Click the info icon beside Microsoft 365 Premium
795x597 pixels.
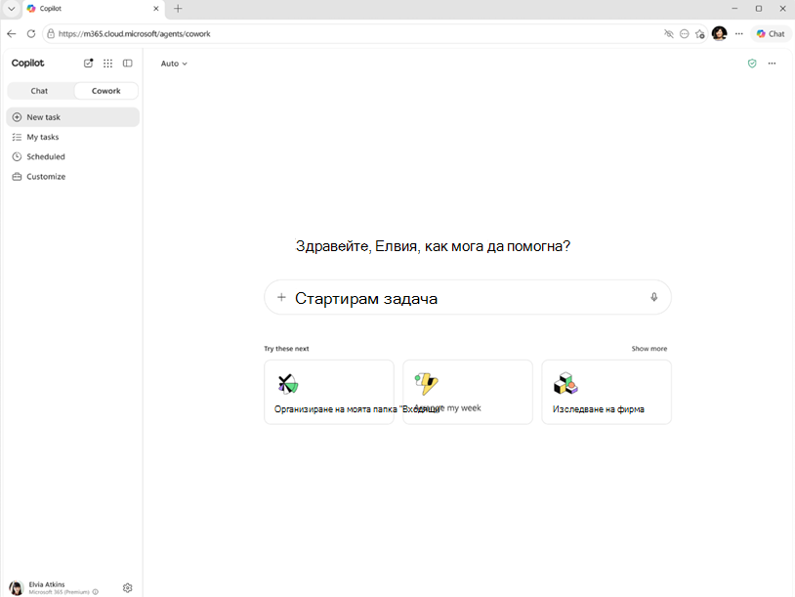click(96, 592)
